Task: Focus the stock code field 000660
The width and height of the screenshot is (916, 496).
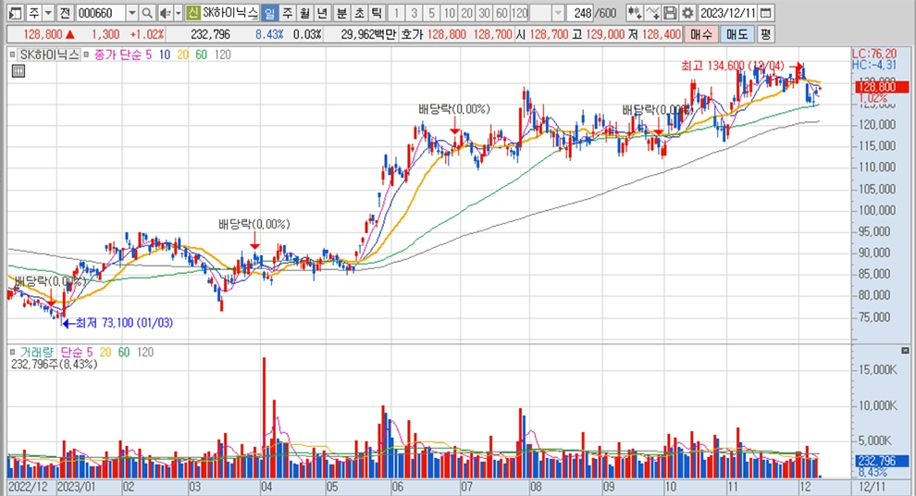Action: 100,12
